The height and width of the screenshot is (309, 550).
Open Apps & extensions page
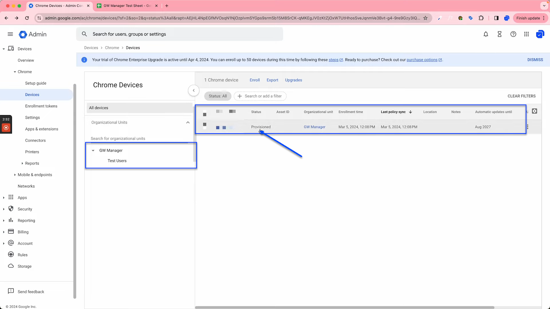pyautogui.click(x=42, y=129)
